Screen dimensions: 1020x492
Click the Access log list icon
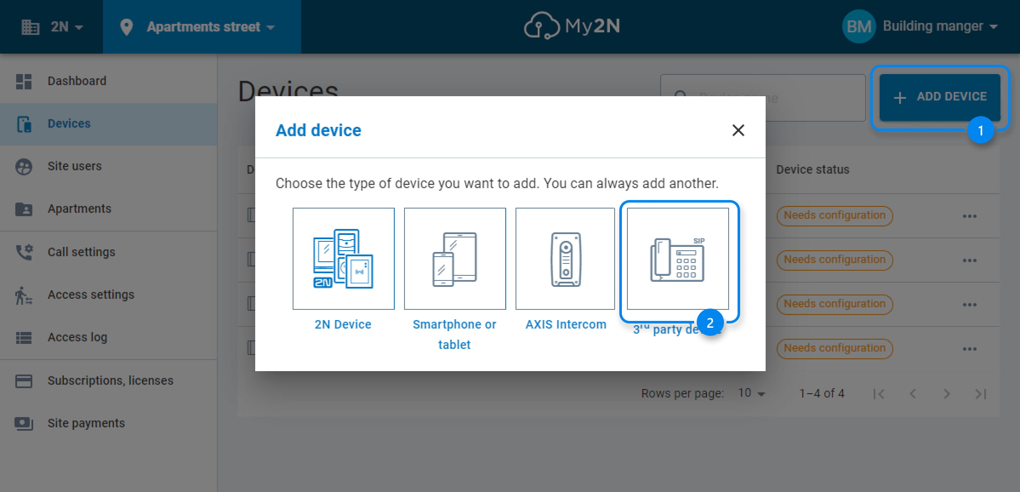coord(24,338)
